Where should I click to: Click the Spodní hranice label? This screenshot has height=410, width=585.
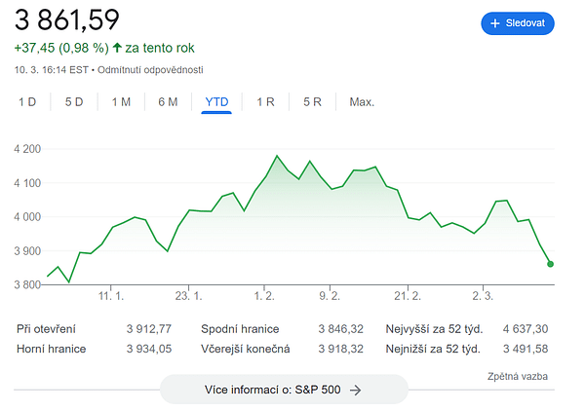[x=240, y=329]
